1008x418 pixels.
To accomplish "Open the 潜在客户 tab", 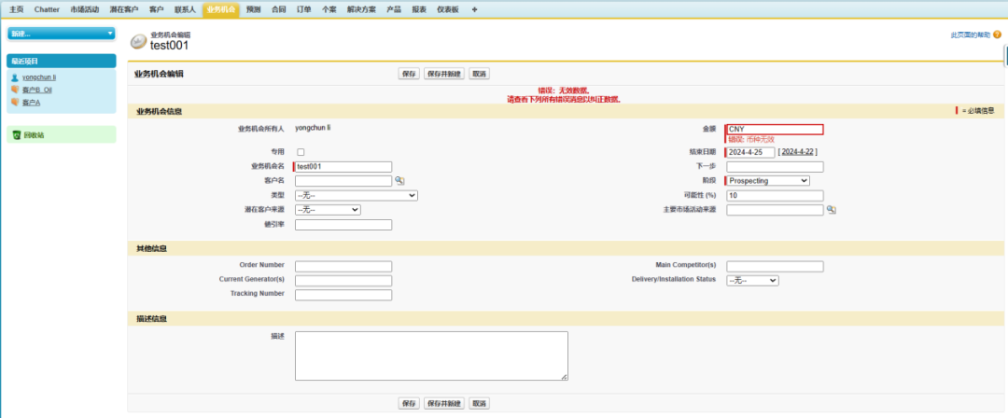I will (124, 9).
